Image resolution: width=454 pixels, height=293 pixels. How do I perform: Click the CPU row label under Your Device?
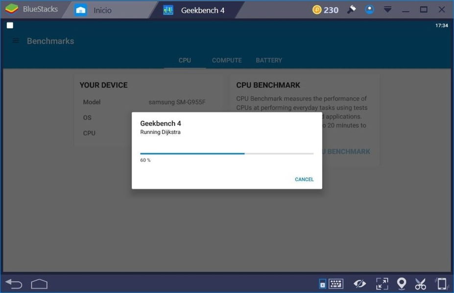89,133
